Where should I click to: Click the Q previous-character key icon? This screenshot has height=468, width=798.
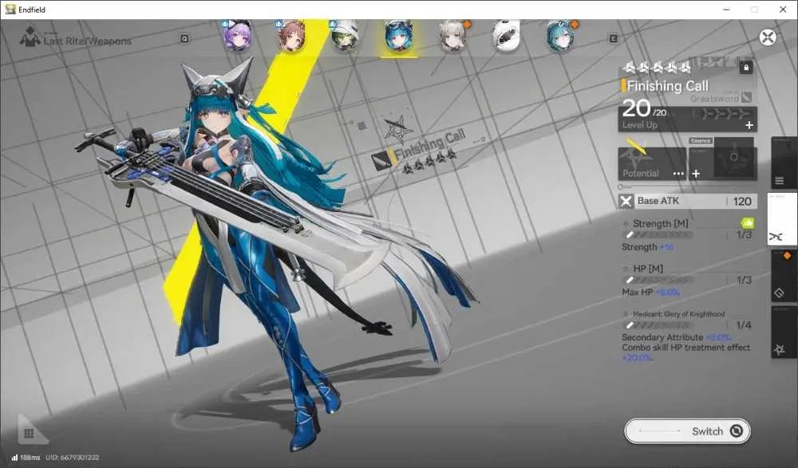tap(185, 38)
